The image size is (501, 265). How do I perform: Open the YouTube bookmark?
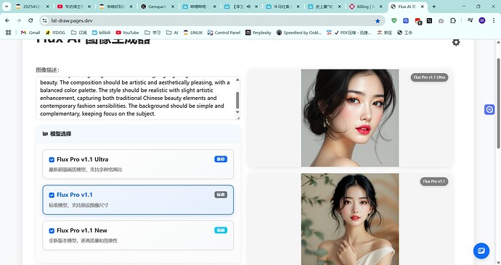[128, 33]
